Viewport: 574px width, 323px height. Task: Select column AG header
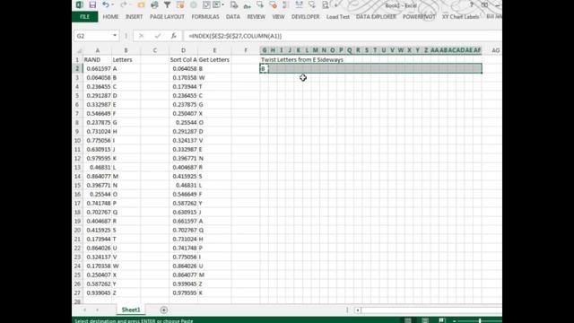495,50
